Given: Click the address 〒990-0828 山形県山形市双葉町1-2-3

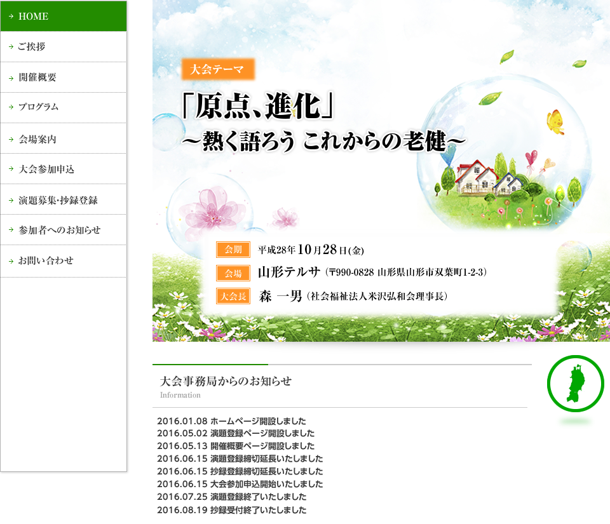Looking at the screenshot, I should tap(406, 272).
